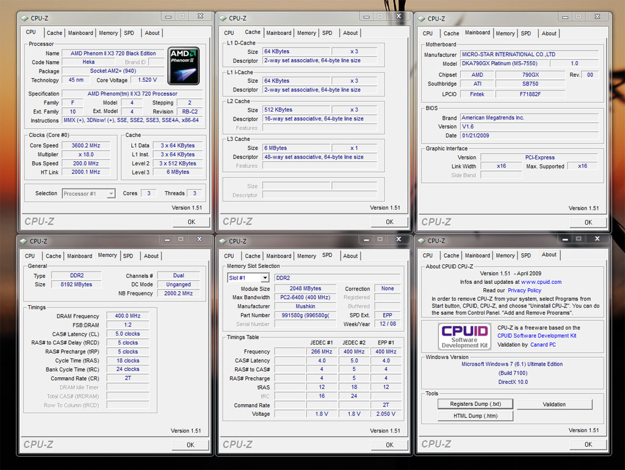Switch to Cache tab in the CPU window
The image size is (625, 470).
(x=54, y=33)
